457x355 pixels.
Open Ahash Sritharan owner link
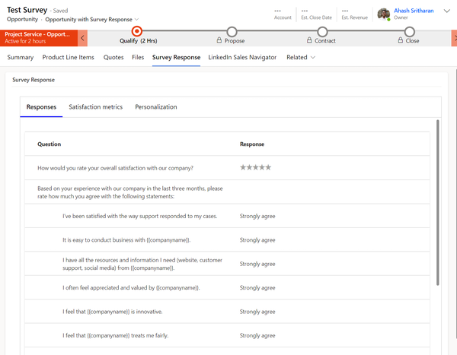pyautogui.click(x=414, y=11)
